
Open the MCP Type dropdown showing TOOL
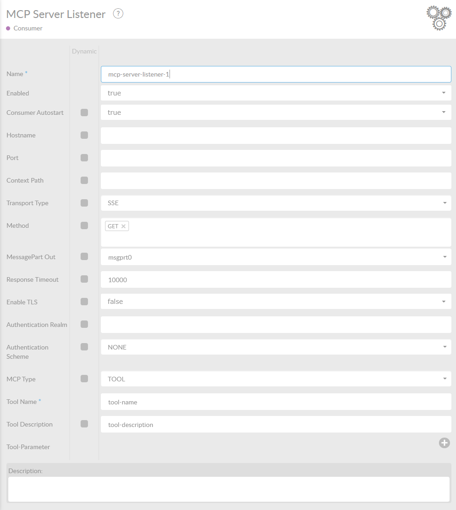[x=276, y=379]
